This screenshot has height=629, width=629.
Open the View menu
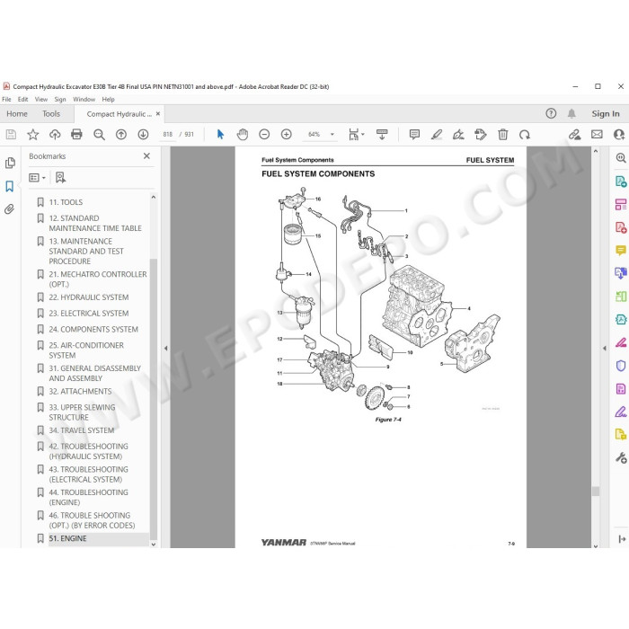coord(41,99)
